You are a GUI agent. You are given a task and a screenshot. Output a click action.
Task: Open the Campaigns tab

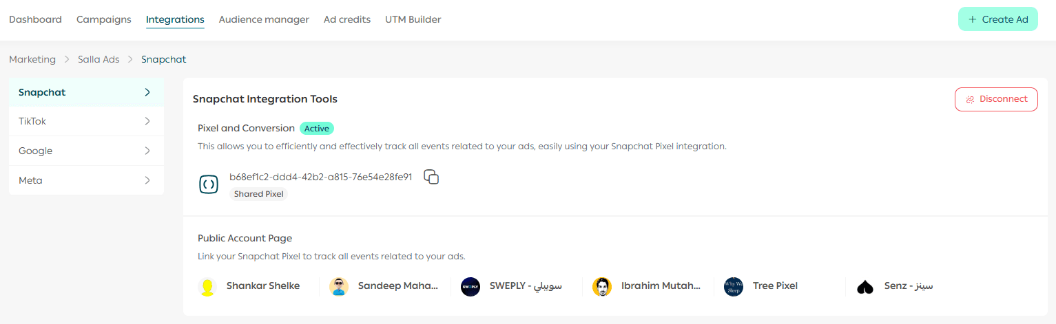pos(104,19)
